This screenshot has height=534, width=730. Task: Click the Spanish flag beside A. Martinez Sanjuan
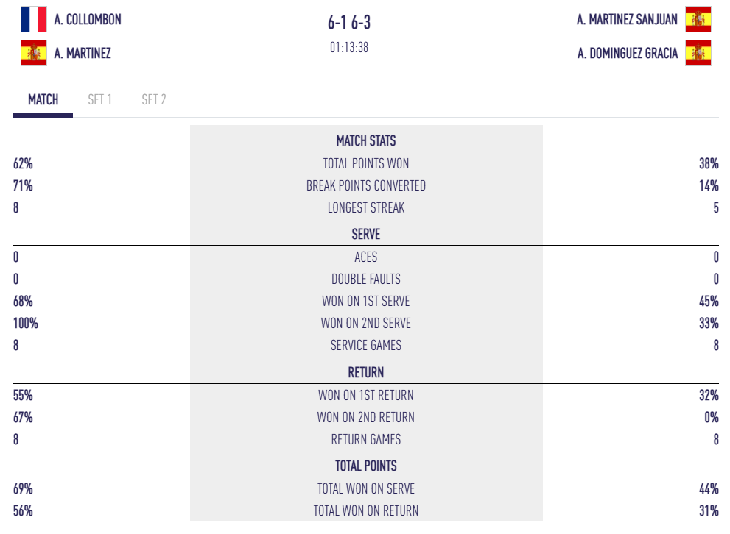pyautogui.click(x=698, y=19)
